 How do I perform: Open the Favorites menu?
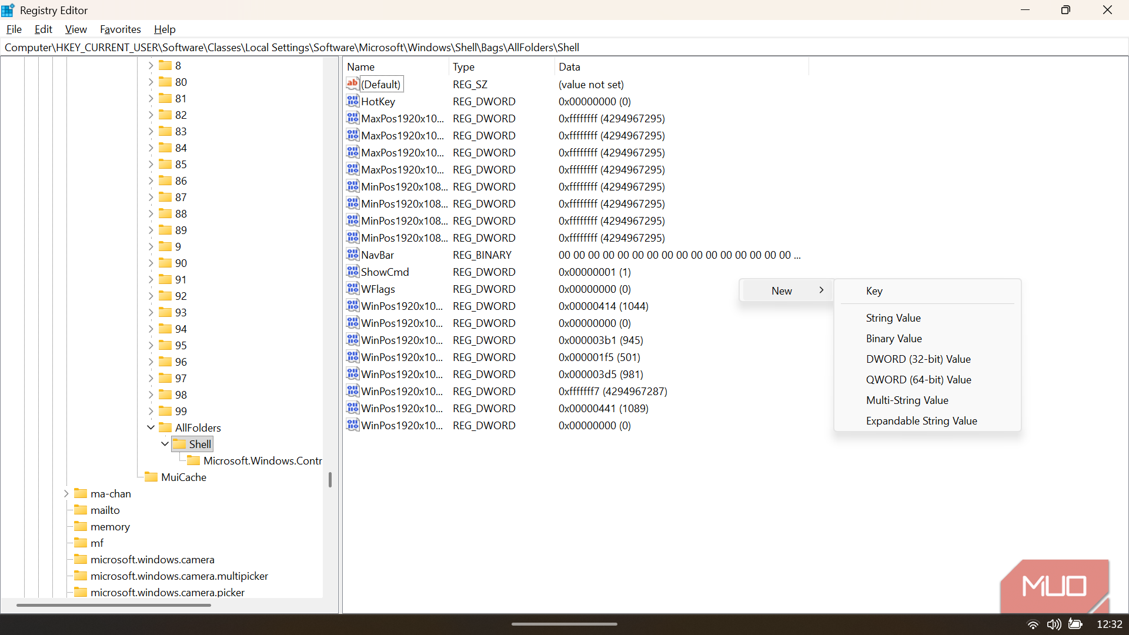[x=121, y=29]
